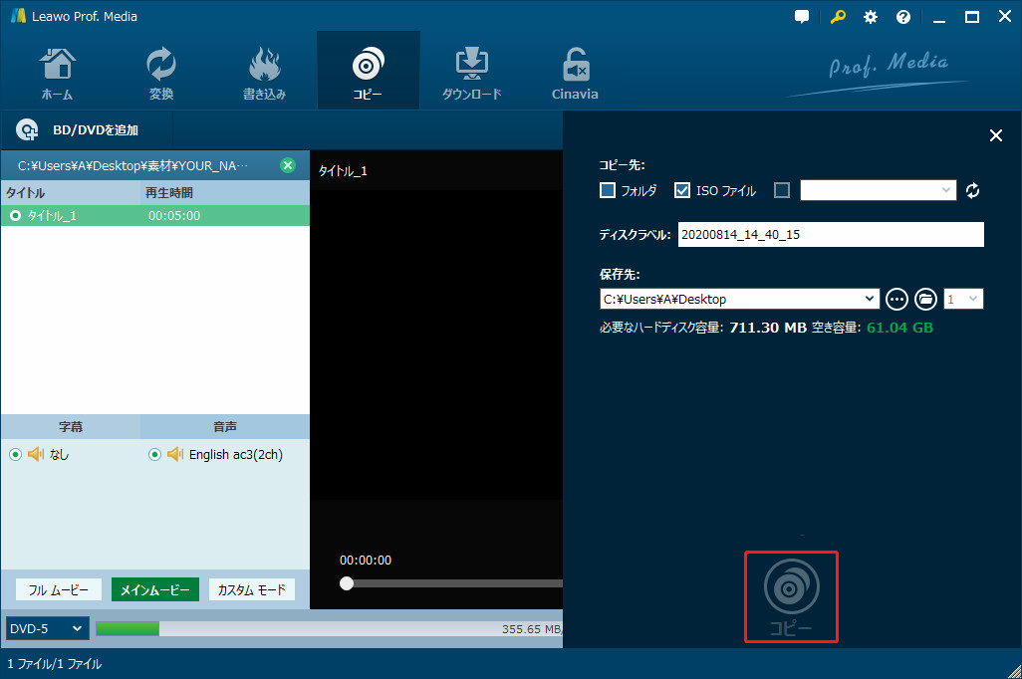
Task: Expand the 保存先 path dropdown
Action: [869, 299]
